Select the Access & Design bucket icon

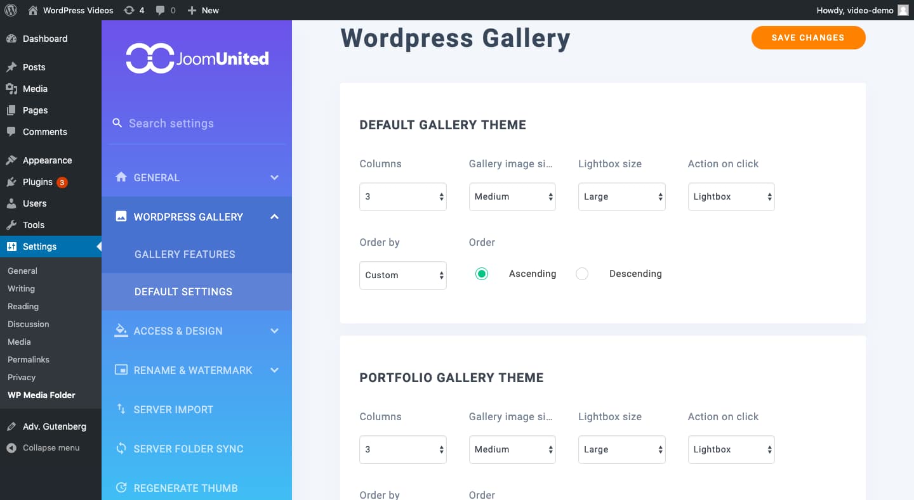click(121, 330)
